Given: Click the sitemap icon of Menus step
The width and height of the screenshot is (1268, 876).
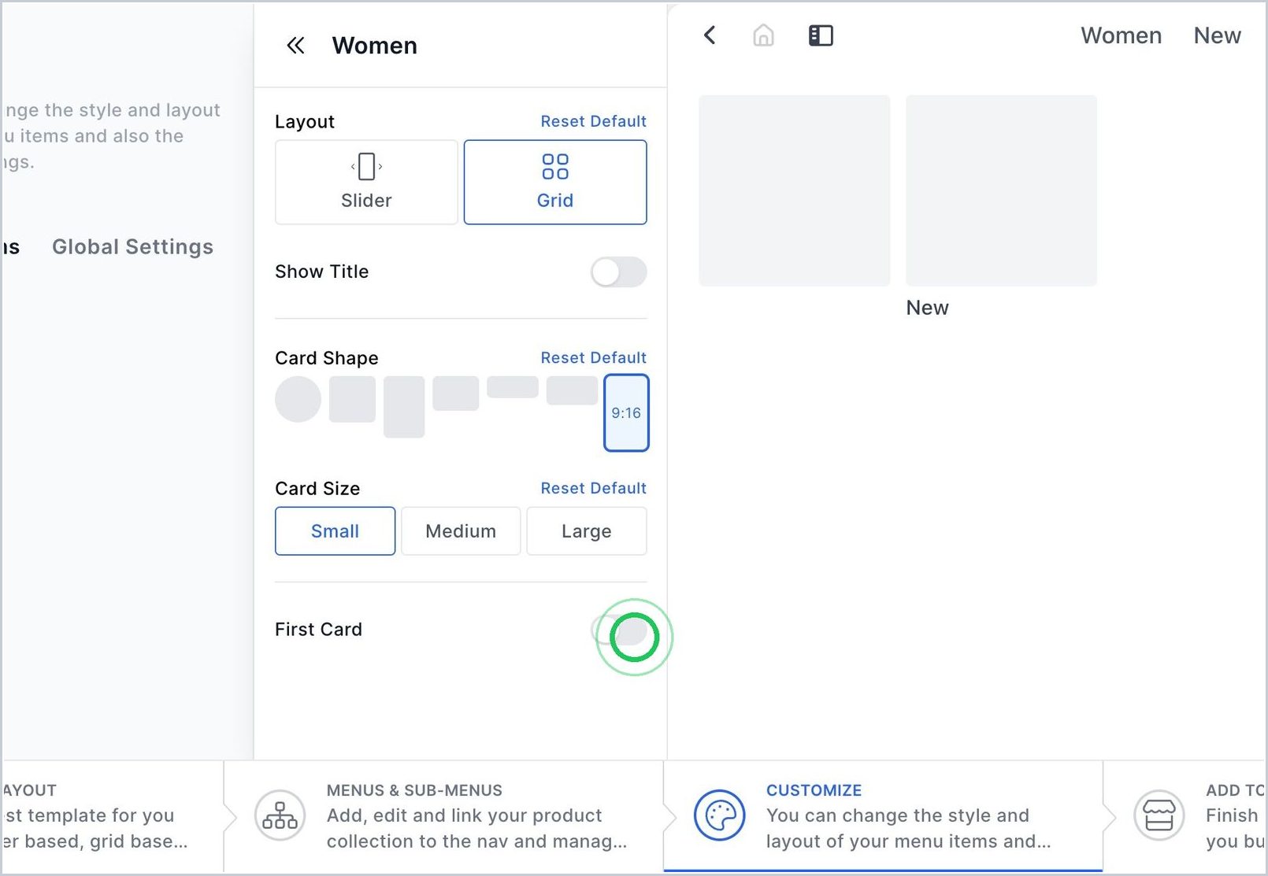Looking at the screenshot, I should coord(280,815).
